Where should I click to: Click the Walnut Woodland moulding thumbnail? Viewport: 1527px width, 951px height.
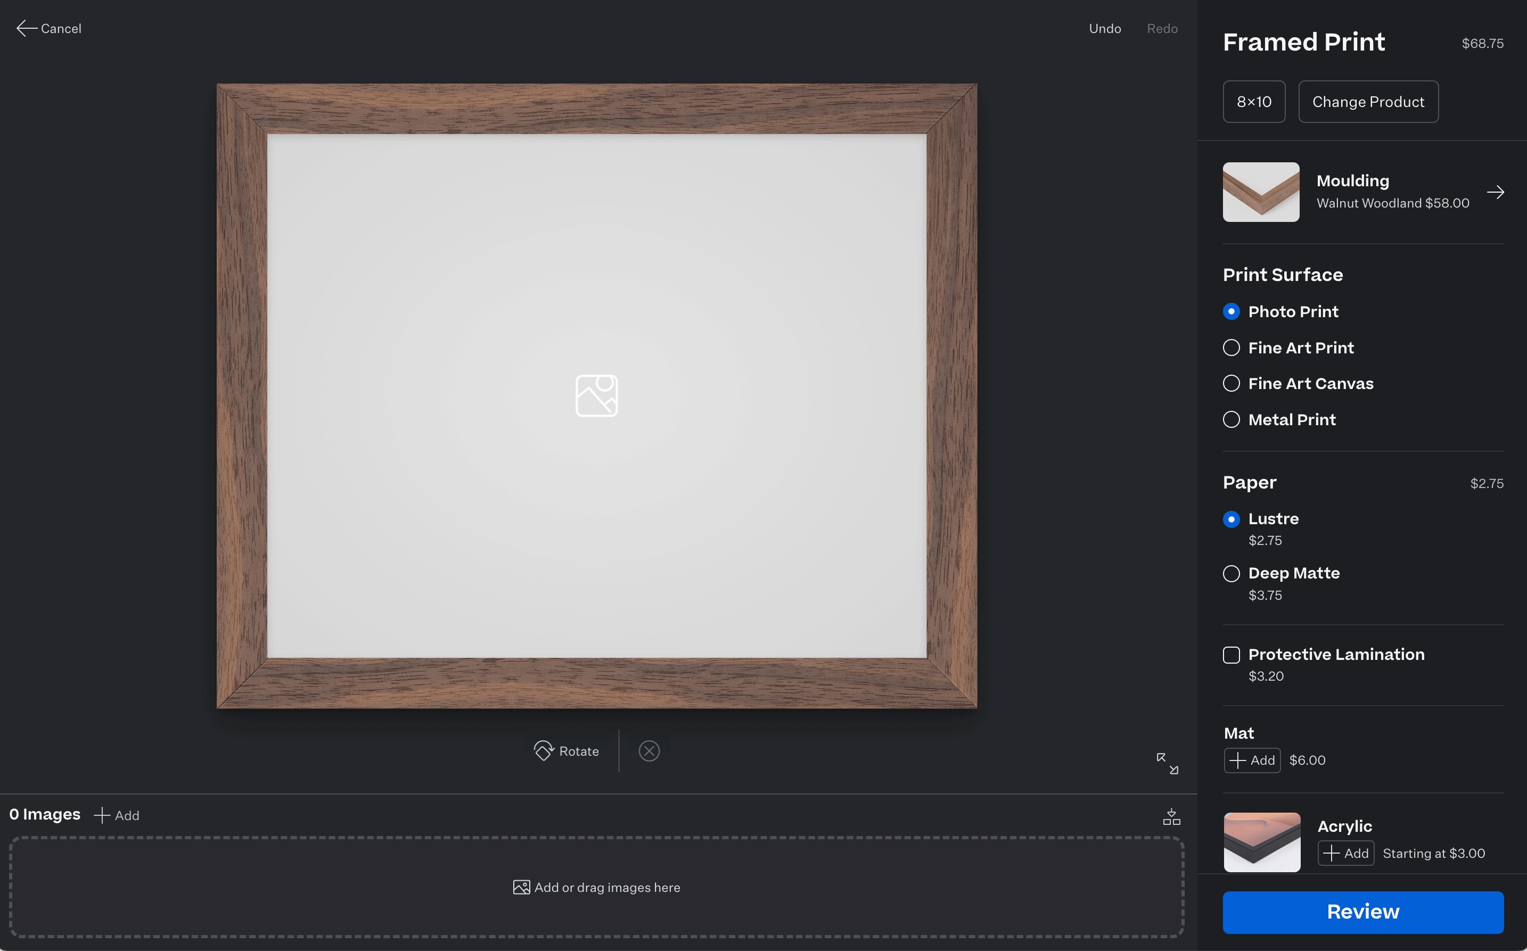[1260, 192]
